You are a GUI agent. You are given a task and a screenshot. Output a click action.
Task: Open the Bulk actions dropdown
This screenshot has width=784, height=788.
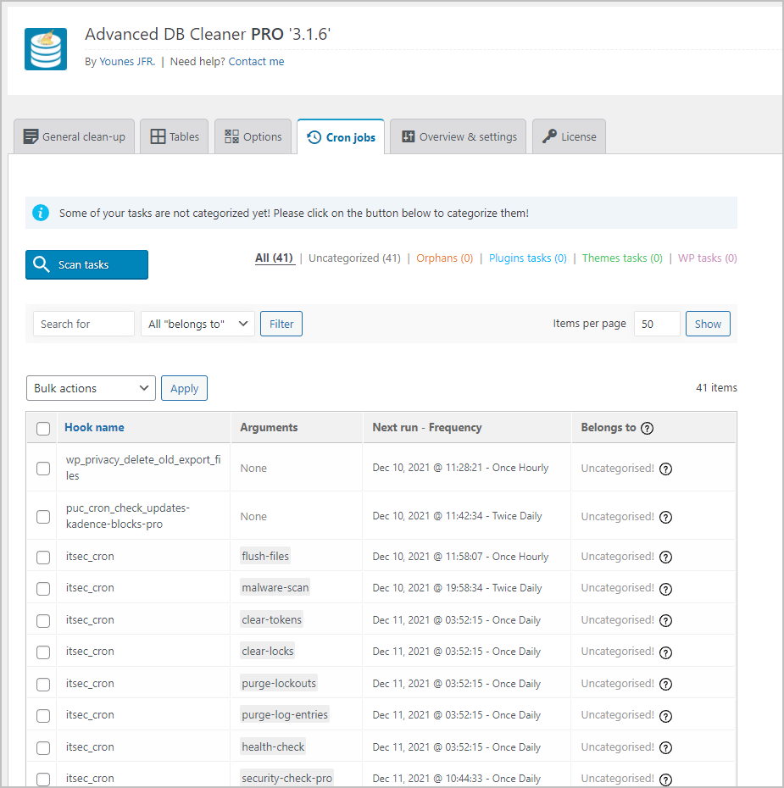point(90,388)
